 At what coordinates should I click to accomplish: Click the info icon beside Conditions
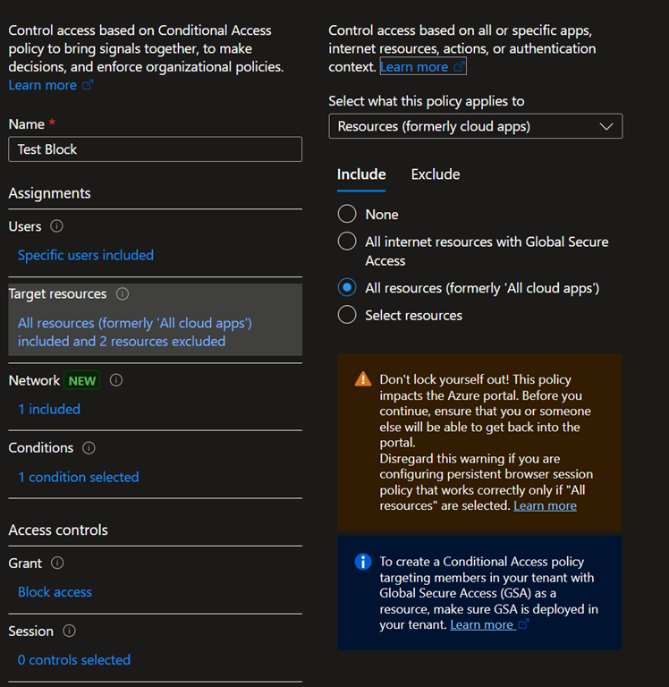pyautogui.click(x=89, y=448)
